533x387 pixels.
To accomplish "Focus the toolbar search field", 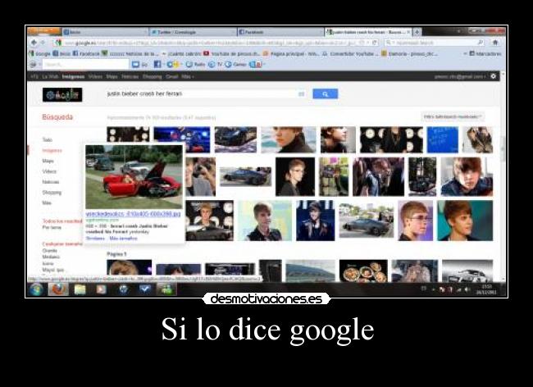I will point(85,64).
